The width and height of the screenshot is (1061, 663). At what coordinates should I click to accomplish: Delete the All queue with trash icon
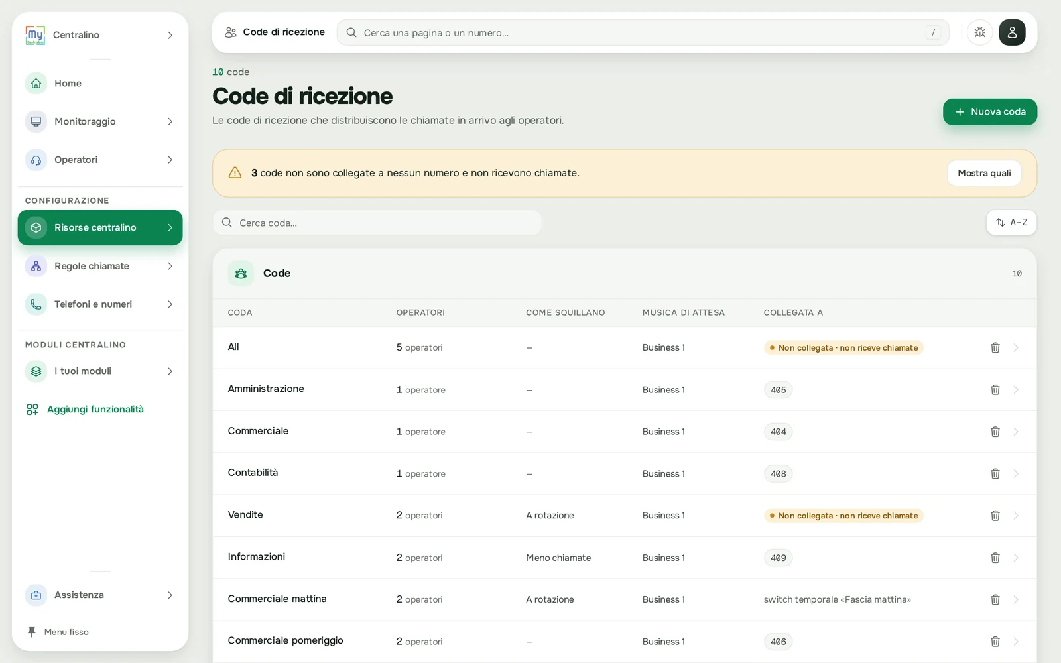point(995,347)
